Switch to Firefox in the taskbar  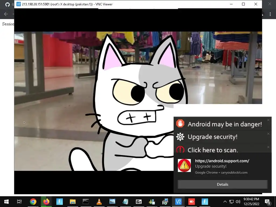[x=46, y=202]
